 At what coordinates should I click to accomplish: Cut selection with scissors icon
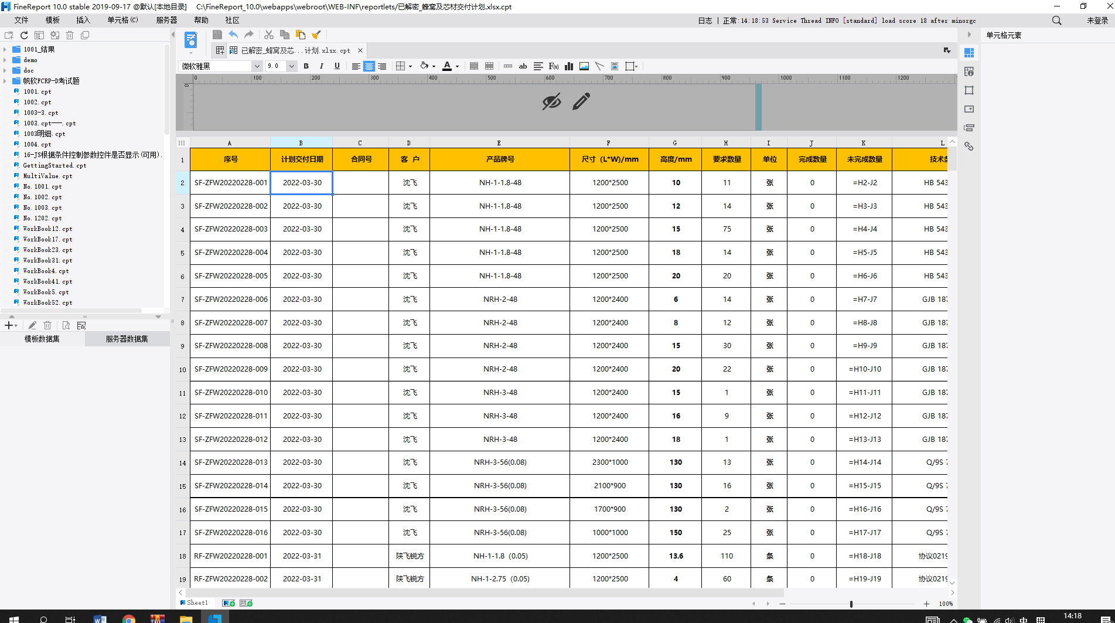tap(269, 35)
